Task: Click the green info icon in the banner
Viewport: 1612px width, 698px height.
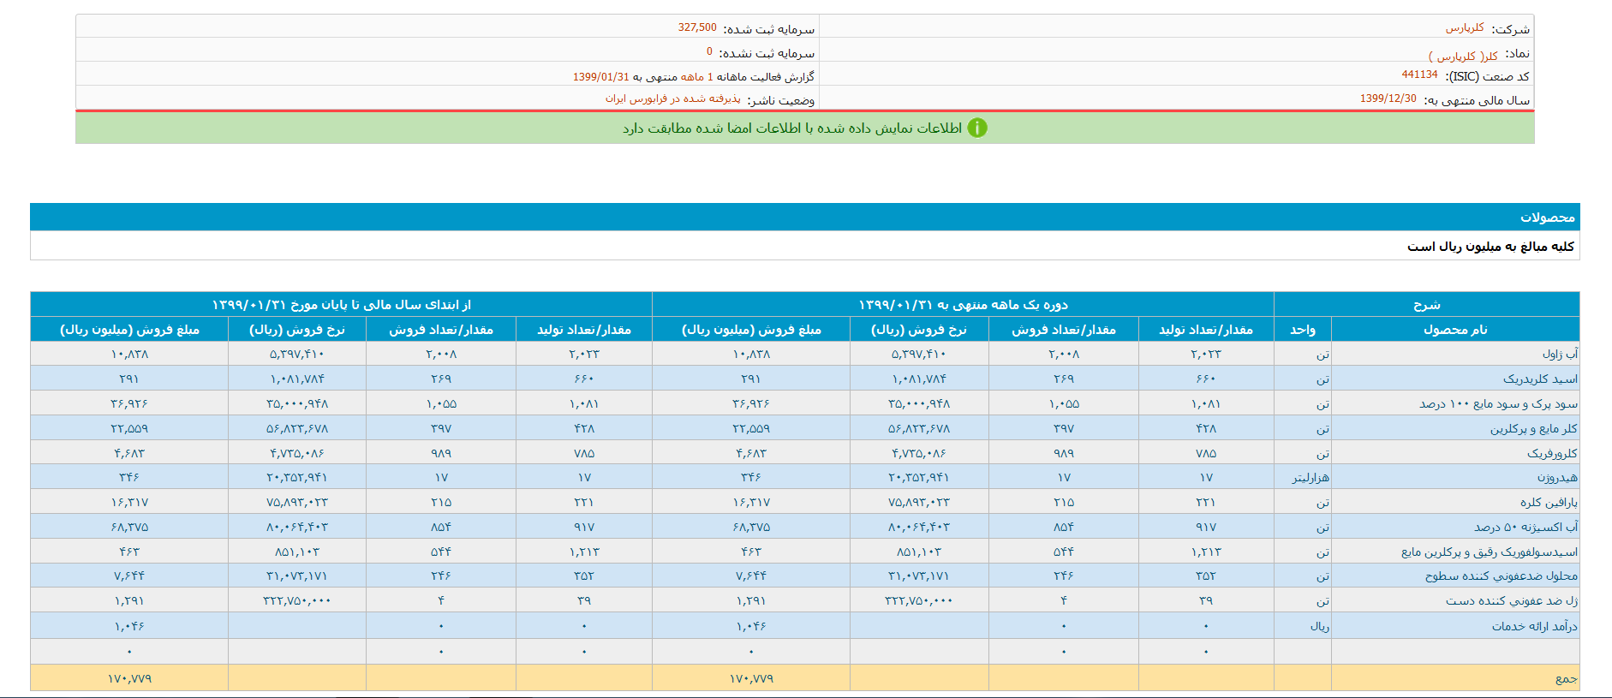Action: [976, 128]
